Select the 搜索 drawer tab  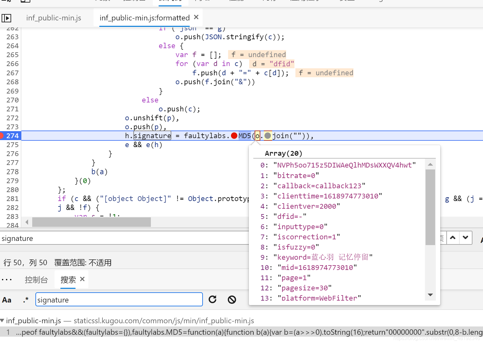pos(68,280)
